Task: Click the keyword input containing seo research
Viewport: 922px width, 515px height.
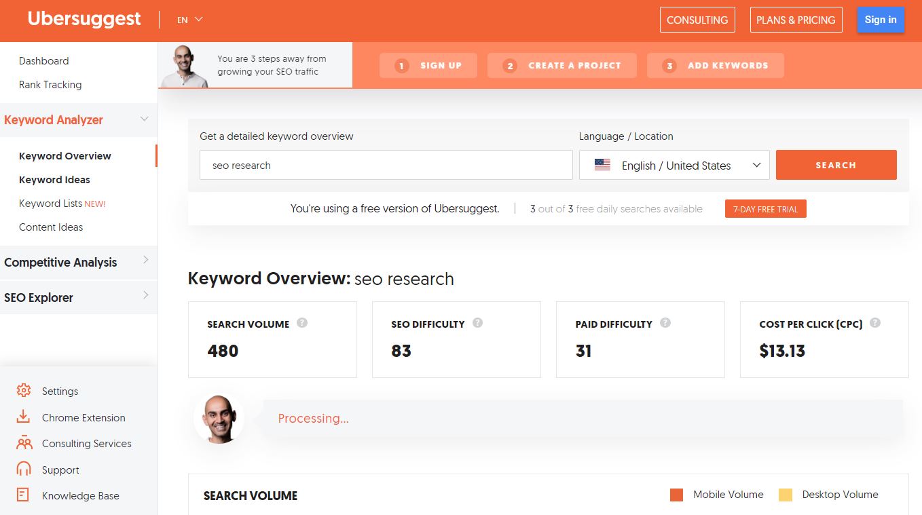Action: tap(386, 165)
